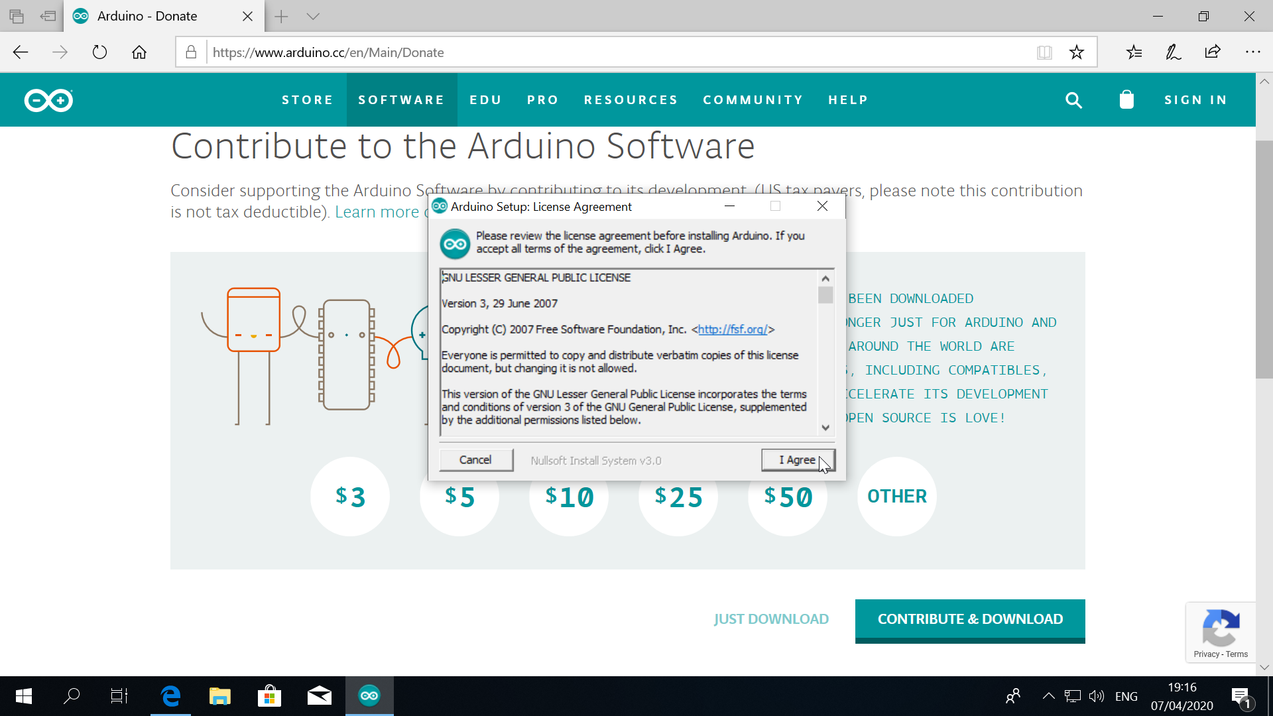
Task: Open a new tab with plus icon
Action: 281,17
